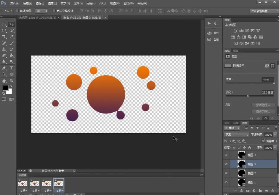Screen dimensions: 279x195
Task: Open the 图像(I) menu
Action: [x=40, y=4]
